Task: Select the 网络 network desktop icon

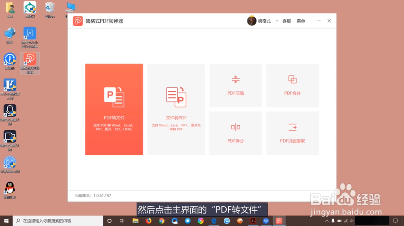Action: click(10, 36)
